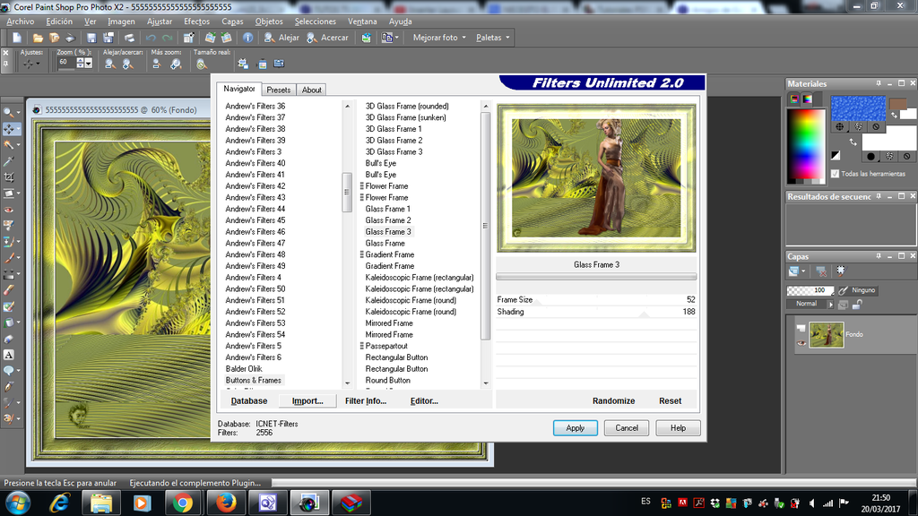This screenshot has width=918, height=516.
Task: Click the Apply button
Action: pos(575,428)
